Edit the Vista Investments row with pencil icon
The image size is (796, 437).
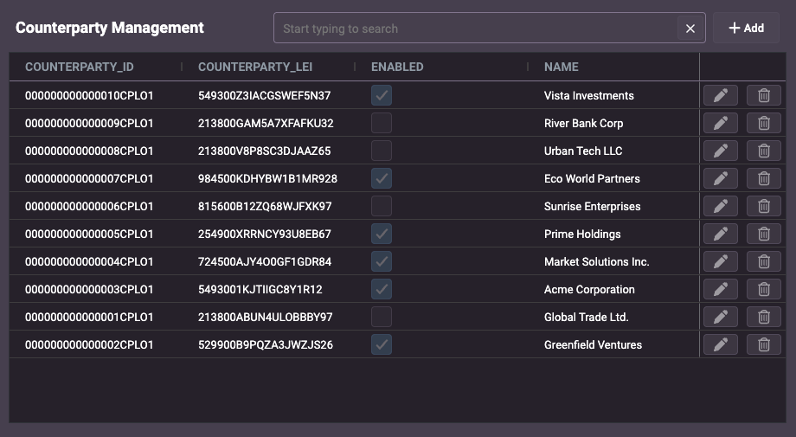pos(721,95)
